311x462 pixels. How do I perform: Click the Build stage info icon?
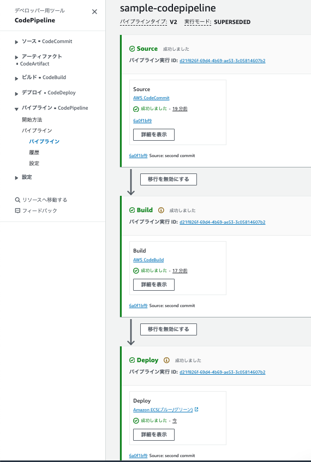coord(161,210)
